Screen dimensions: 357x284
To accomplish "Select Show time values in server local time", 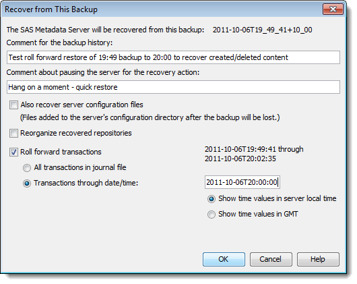I will 212,199.
